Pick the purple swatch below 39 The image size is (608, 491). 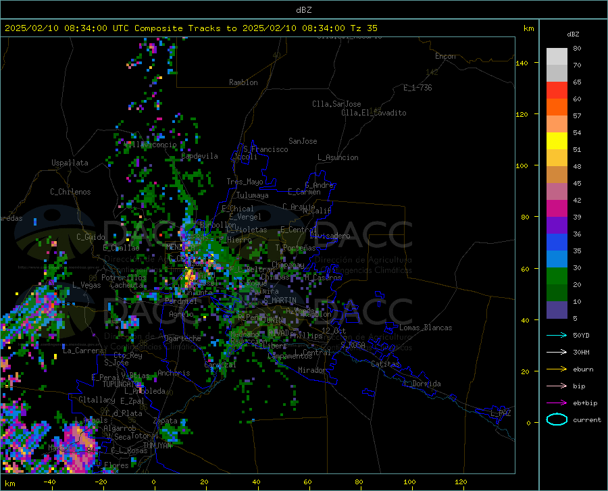click(x=557, y=226)
